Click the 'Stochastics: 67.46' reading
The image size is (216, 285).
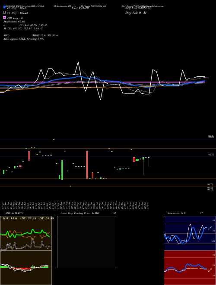coord(14,22)
